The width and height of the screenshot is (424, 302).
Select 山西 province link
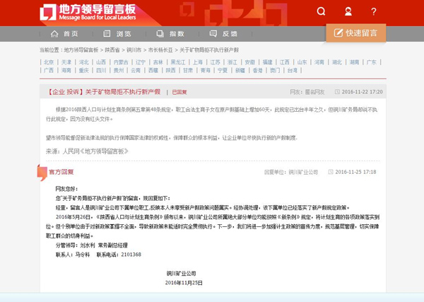tap(101, 62)
